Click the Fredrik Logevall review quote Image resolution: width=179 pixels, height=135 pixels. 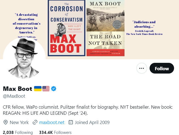144,28
